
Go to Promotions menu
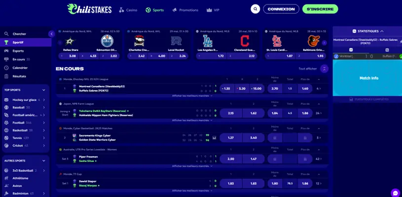(185, 10)
